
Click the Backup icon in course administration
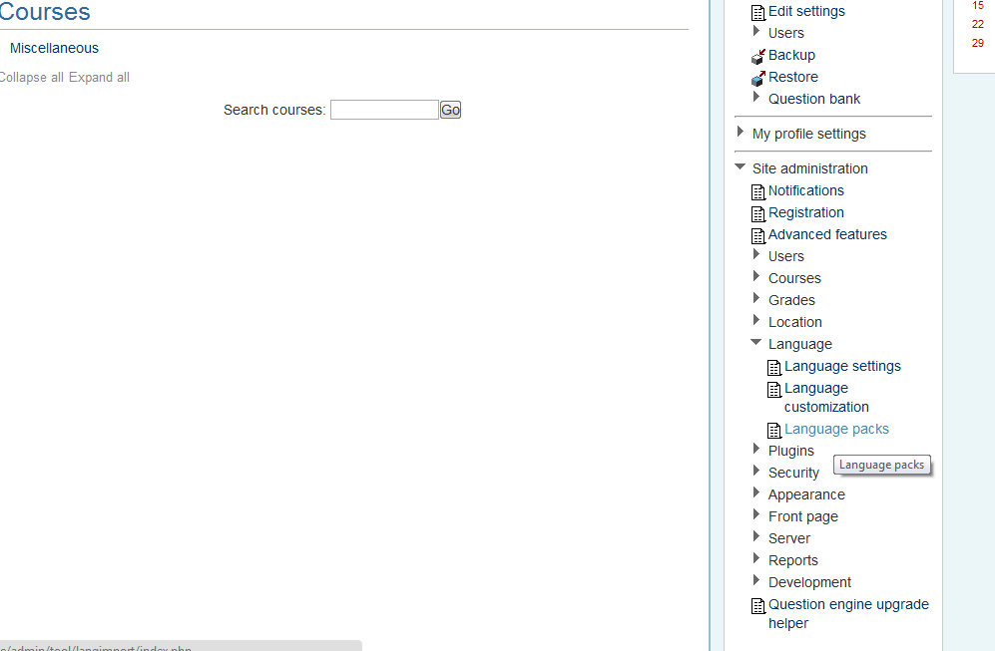758,55
